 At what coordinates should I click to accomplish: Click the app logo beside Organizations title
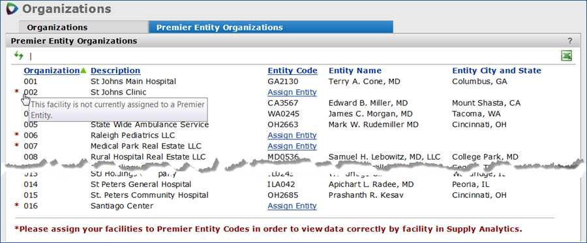pyautogui.click(x=12, y=8)
